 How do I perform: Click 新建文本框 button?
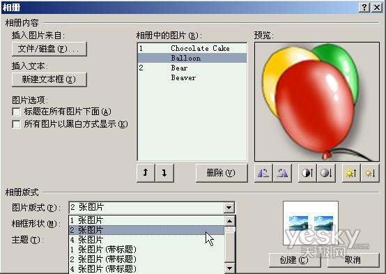coord(49,79)
